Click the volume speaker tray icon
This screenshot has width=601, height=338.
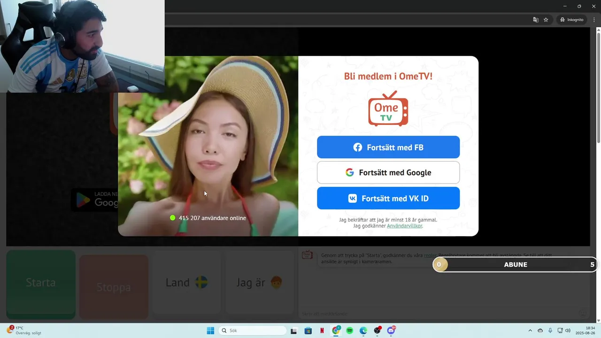pyautogui.click(x=568, y=330)
